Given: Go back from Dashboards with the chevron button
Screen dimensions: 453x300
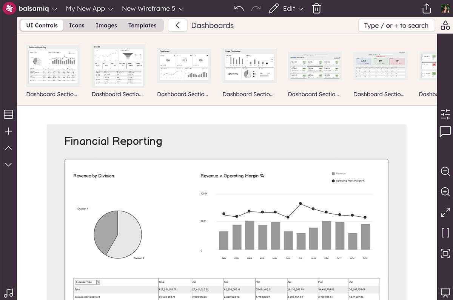Looking at the screenshot, I should pos(177,25).
